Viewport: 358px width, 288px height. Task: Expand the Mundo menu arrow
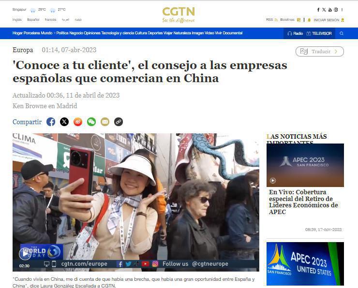pyautogui.click(x=55, y=33)
